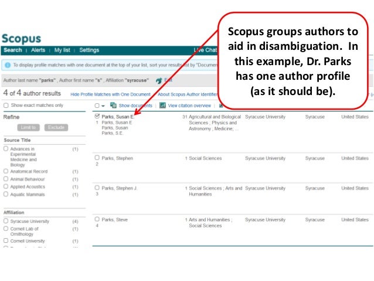This screenshot has height=281, width=374.
Task: Open the Search menu
Action: coord(13,50)
